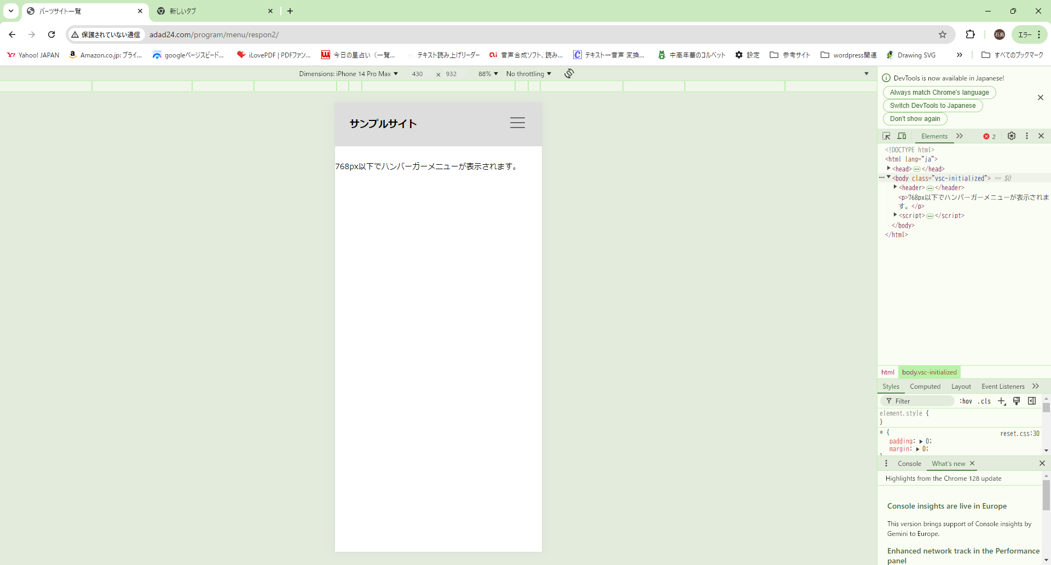Toggle the :hov element state panel

pos(966,401)
